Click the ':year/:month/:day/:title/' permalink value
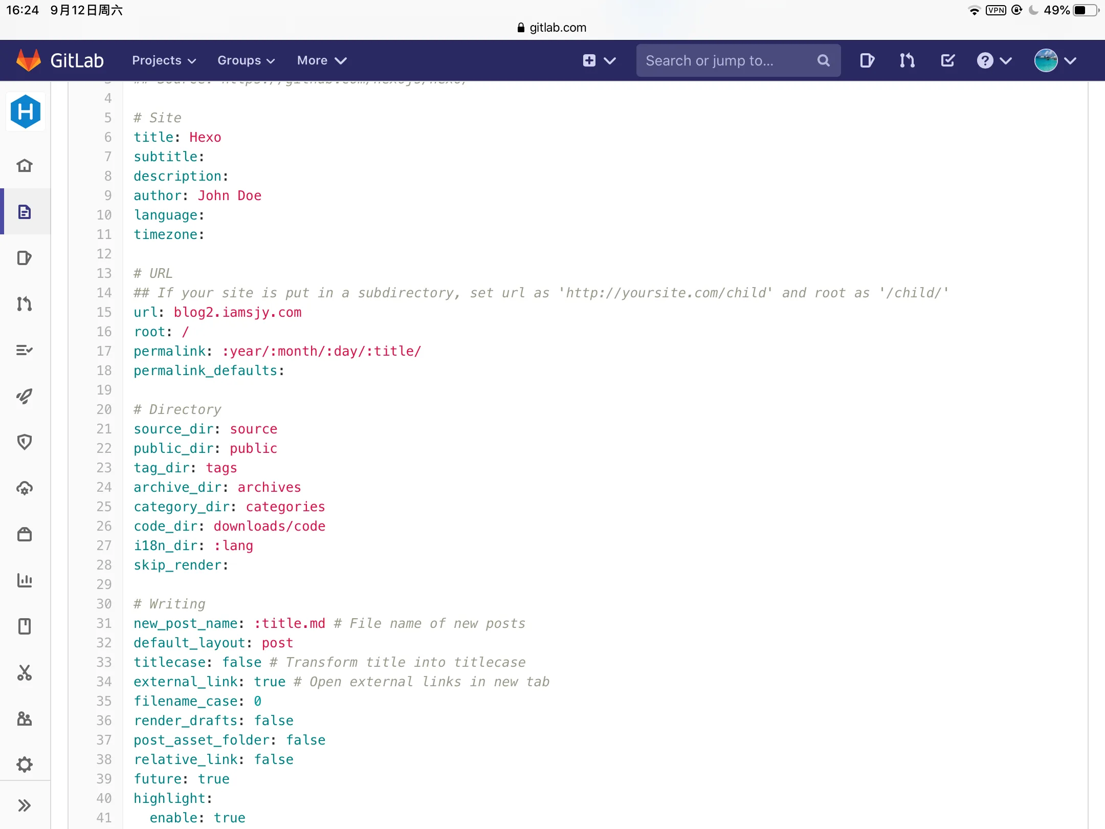The image size is (1105, 829). click(321, 351)
